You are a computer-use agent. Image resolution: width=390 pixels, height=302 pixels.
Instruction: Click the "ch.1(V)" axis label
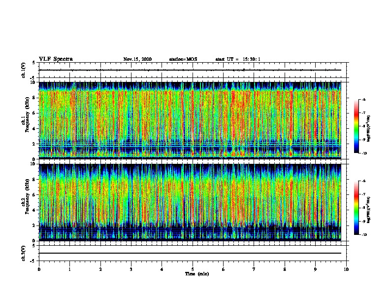coord(24,70)
